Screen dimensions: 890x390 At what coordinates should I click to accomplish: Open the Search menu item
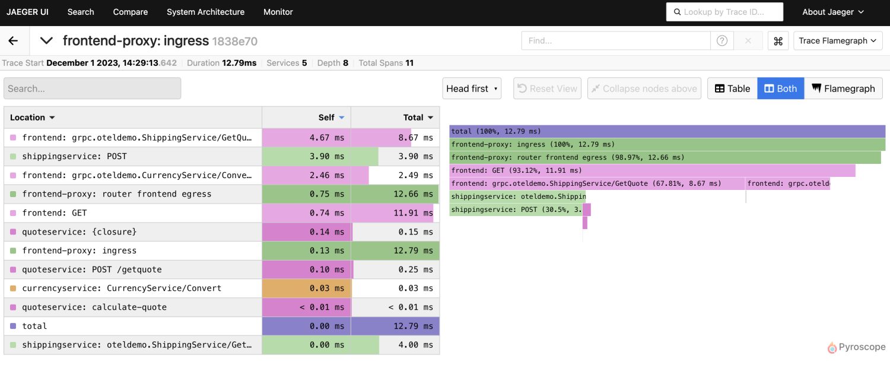click(81, 12)
